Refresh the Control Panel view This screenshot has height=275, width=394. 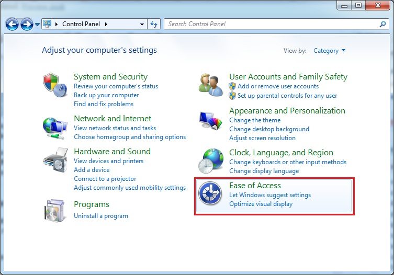(153, 24)
